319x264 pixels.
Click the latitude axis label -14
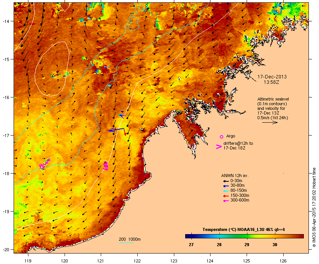(5, 21)
